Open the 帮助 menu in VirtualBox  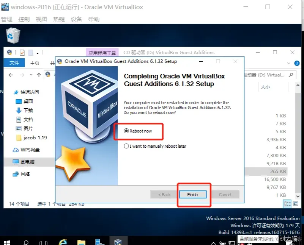(x=94, y=19)
